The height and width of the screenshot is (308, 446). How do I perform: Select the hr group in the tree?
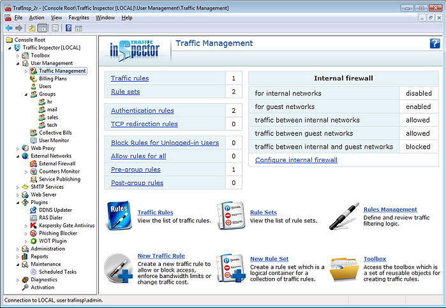coord(50,101)
